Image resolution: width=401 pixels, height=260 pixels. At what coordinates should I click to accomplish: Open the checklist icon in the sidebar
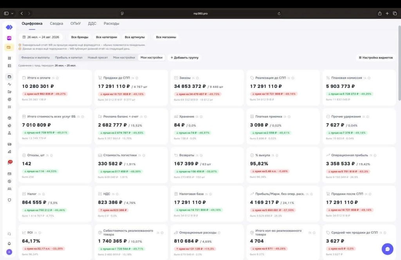coord(9,107)
